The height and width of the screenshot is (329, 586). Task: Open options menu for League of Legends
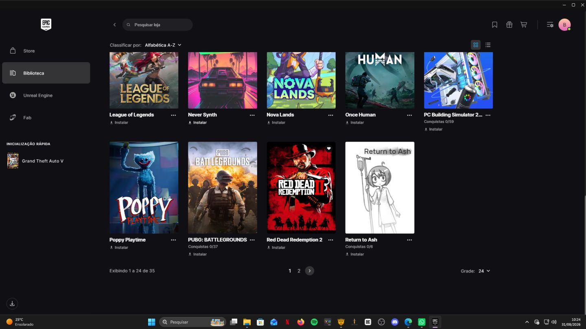coord(173,115)
